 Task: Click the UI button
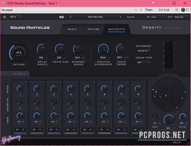coord(177,10)
